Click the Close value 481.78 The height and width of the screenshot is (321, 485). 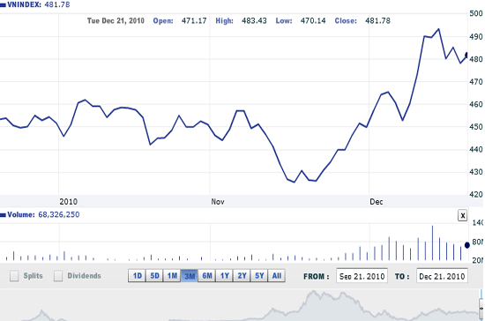(377, 20)
